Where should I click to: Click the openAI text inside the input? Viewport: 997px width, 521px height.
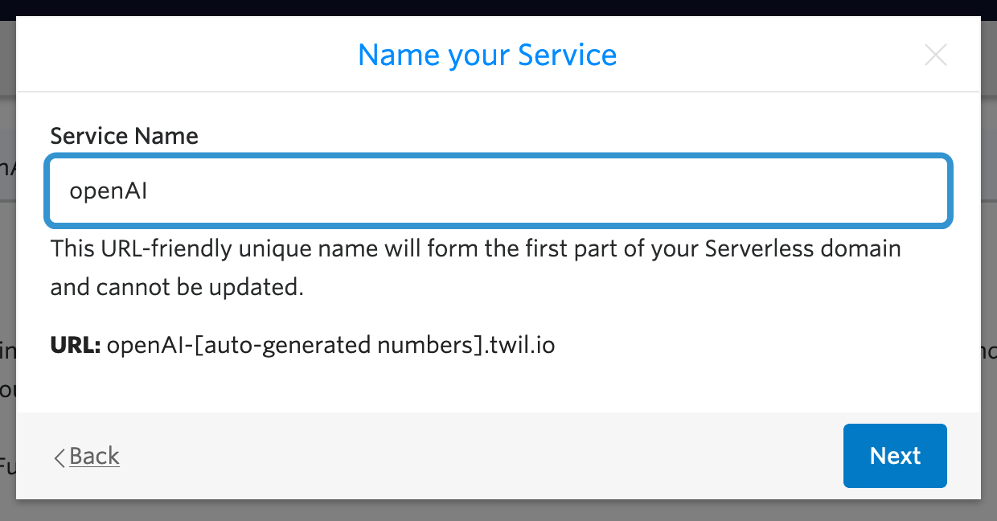tap(109, 192)
